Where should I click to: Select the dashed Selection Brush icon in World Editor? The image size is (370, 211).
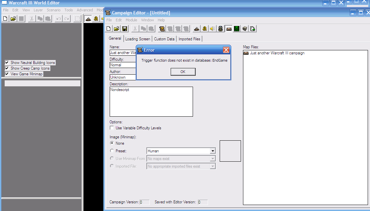coord(77,19)
